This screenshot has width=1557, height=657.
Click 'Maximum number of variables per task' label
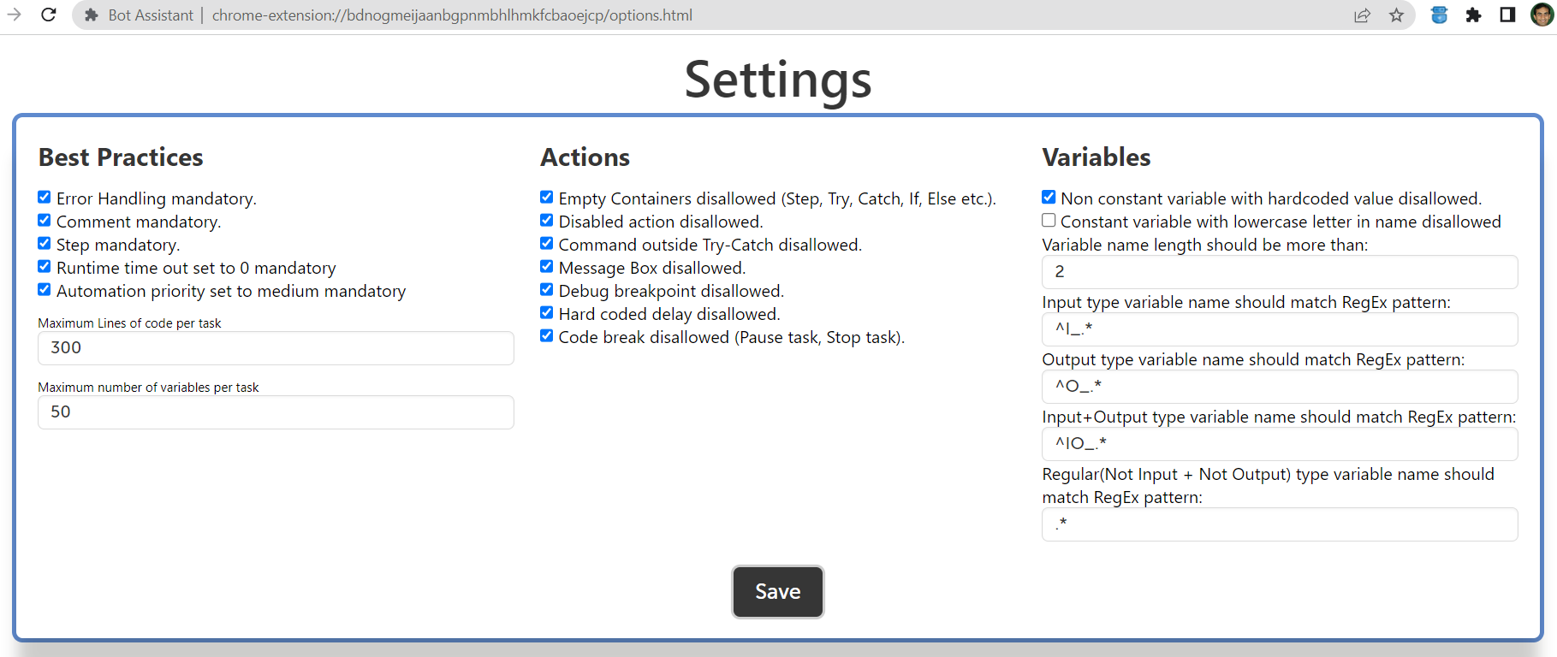point(148,388)
